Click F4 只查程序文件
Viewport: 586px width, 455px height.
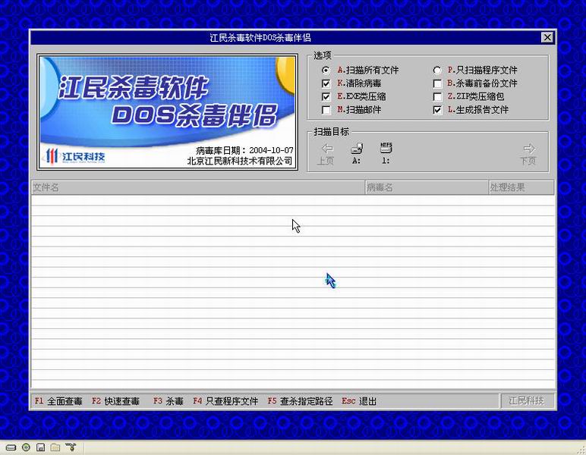[x=225, y=401]
